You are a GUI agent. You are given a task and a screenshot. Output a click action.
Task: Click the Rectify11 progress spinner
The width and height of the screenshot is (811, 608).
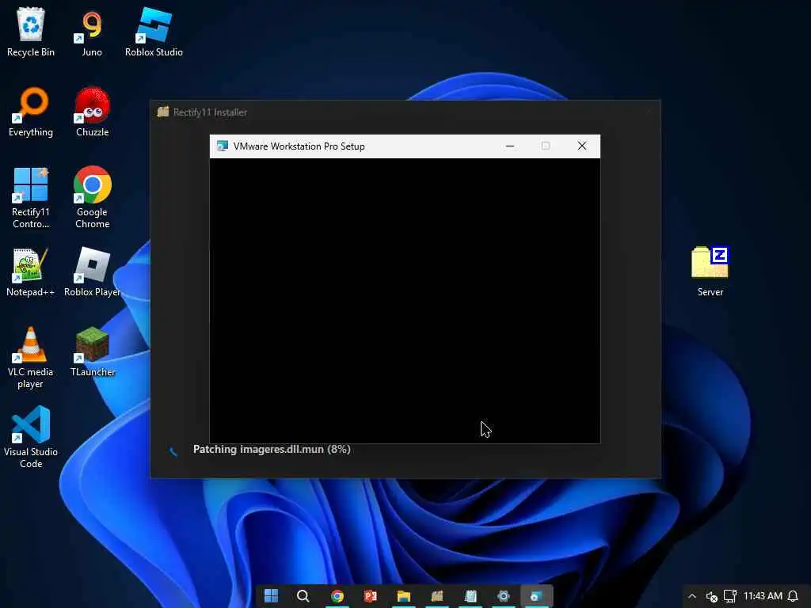(x=173, y=451)
